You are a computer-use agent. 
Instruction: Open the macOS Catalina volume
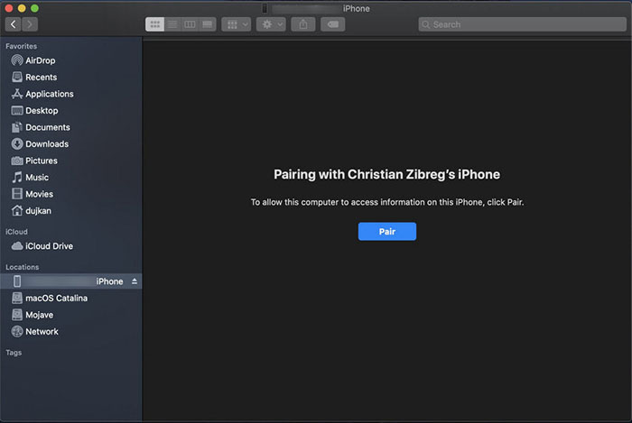[x=71, y=299]
